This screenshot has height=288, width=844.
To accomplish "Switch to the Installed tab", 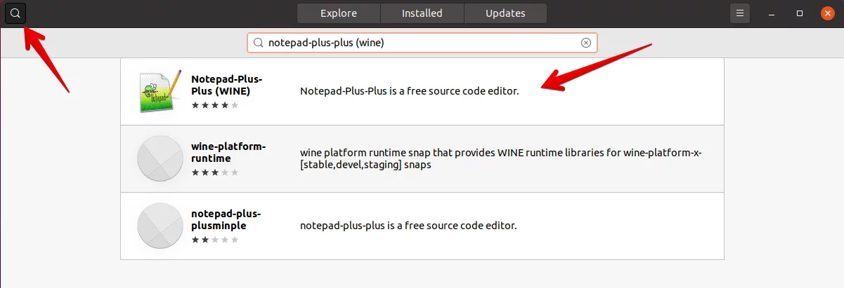I will coord(422,13).
